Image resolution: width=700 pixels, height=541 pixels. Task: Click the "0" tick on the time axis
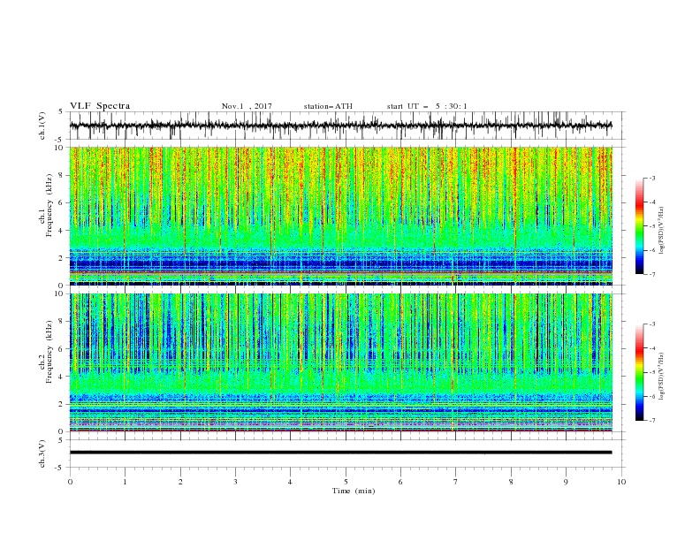[70, 482]
